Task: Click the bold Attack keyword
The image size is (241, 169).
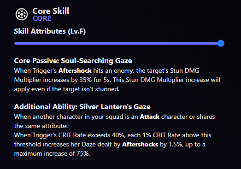Action: click(x=150, y=117)
